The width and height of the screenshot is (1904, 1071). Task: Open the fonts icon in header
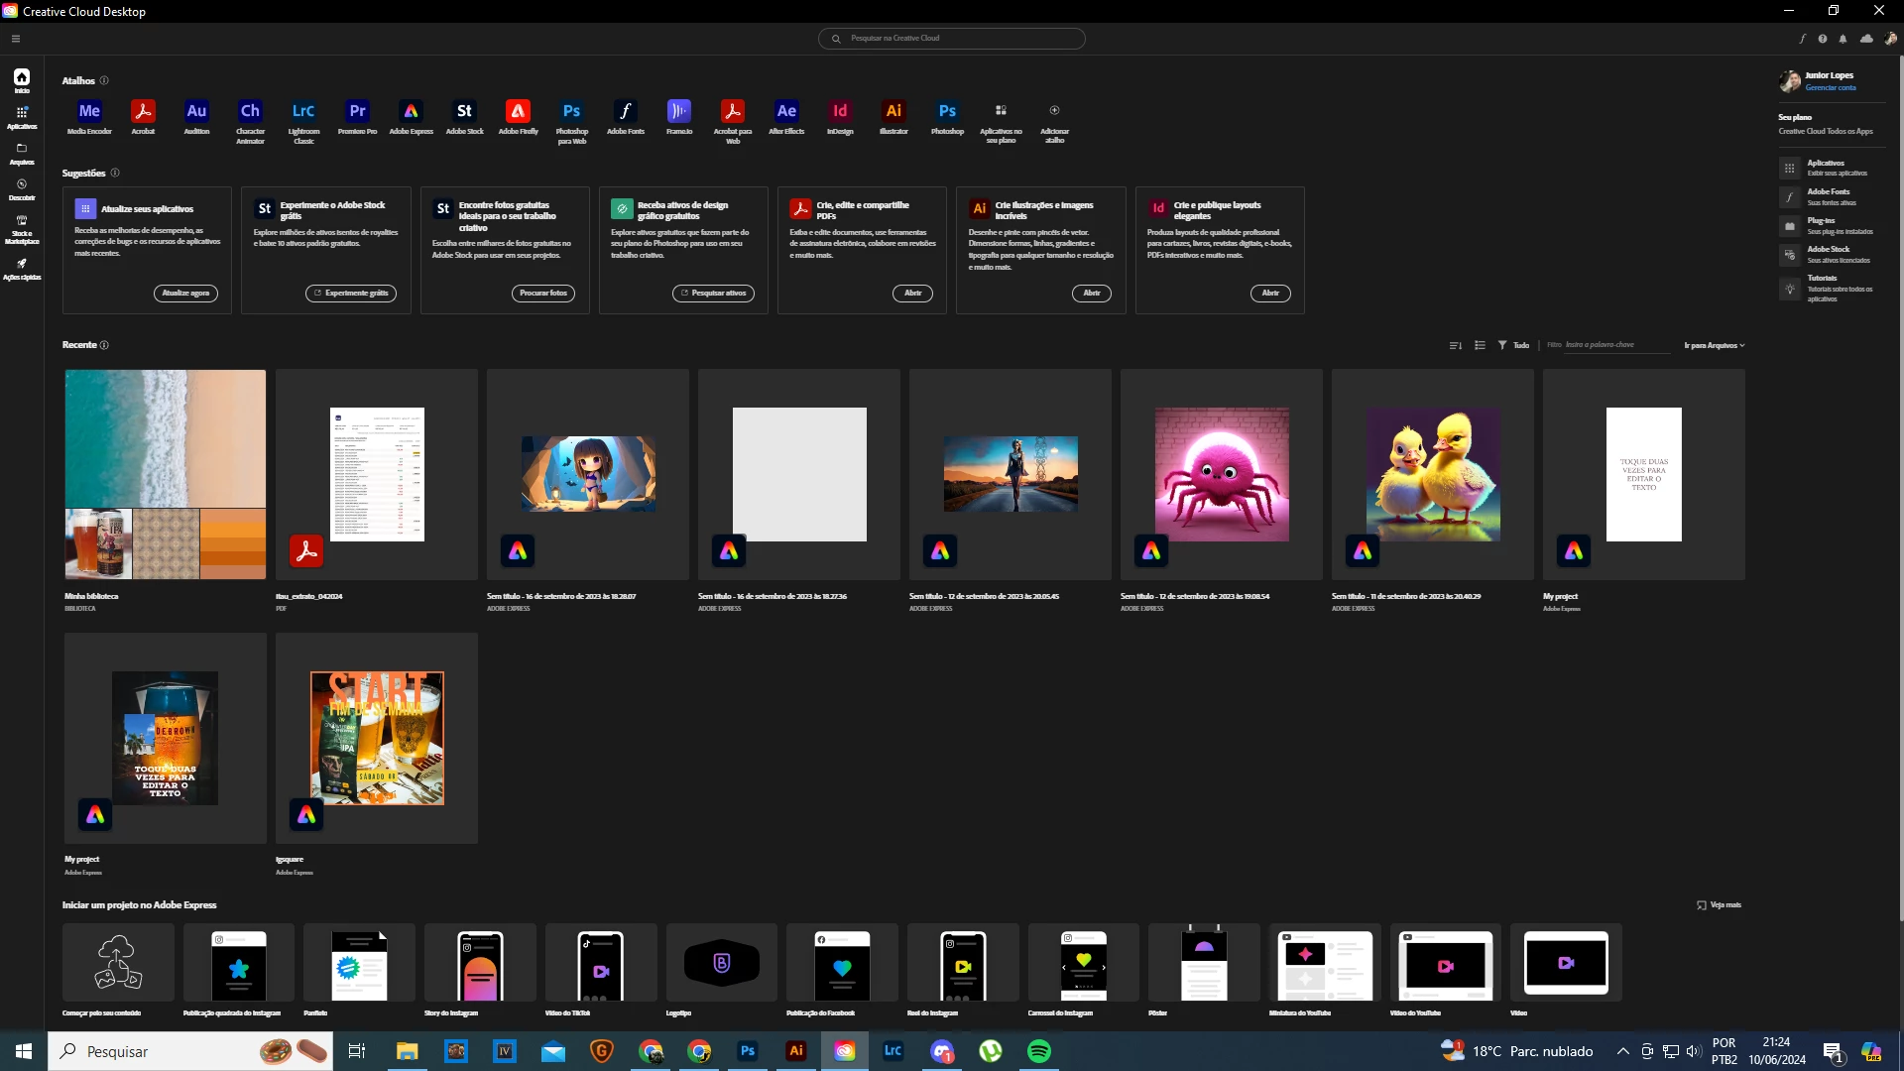1802,39
